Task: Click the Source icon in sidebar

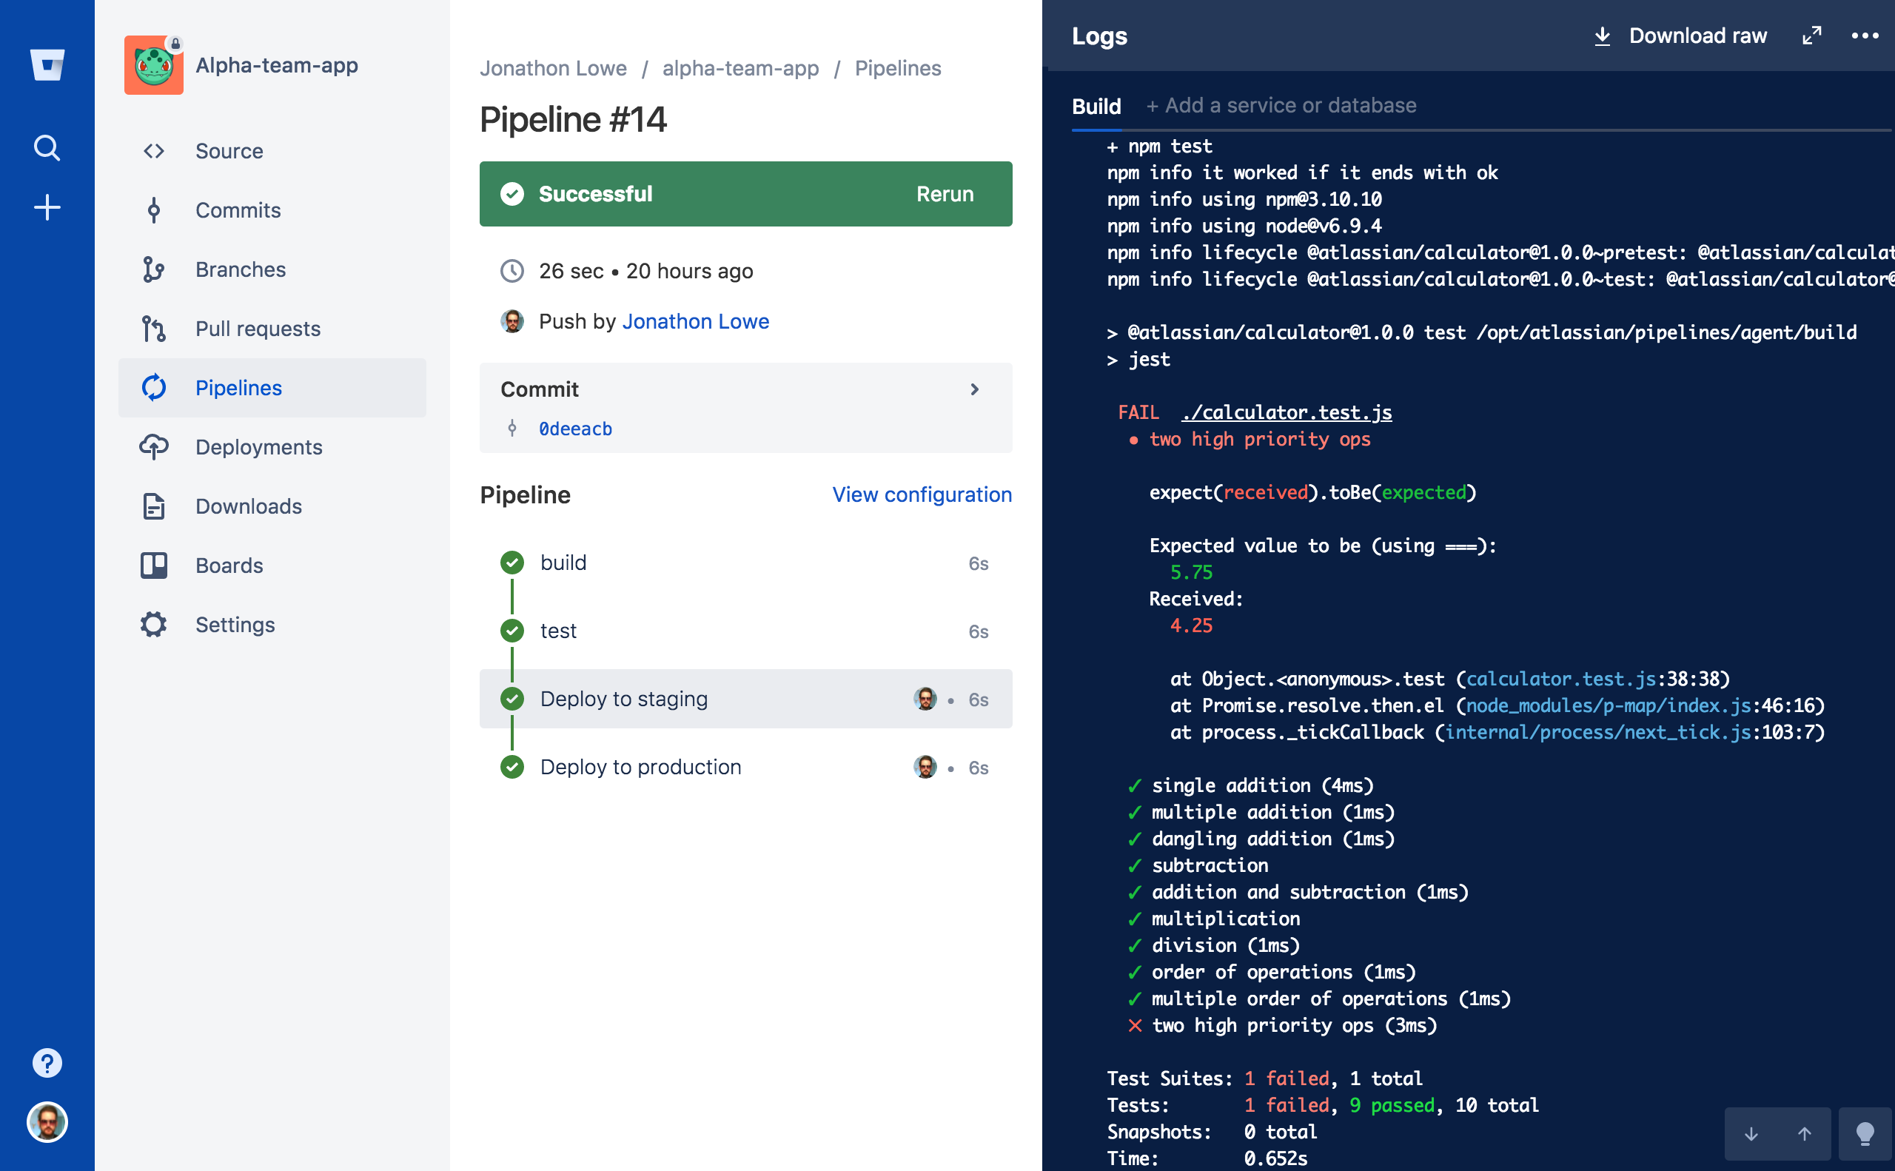Action: pyautogui.click(x=154, y=152)
